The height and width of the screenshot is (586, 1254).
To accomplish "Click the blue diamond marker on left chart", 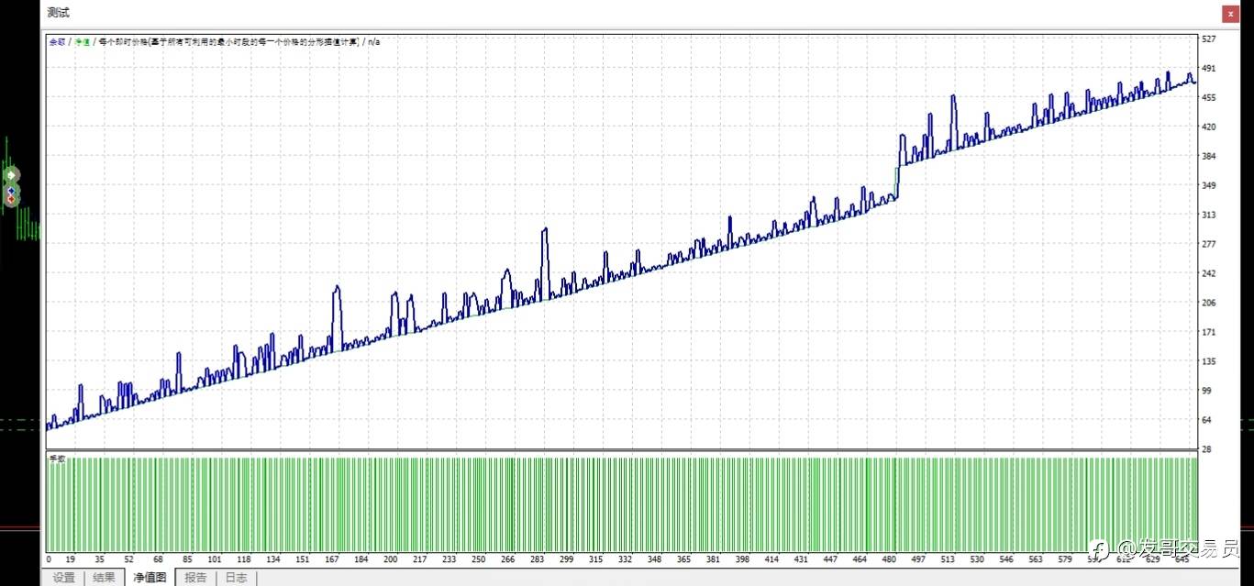I will (x=11, y=191).
